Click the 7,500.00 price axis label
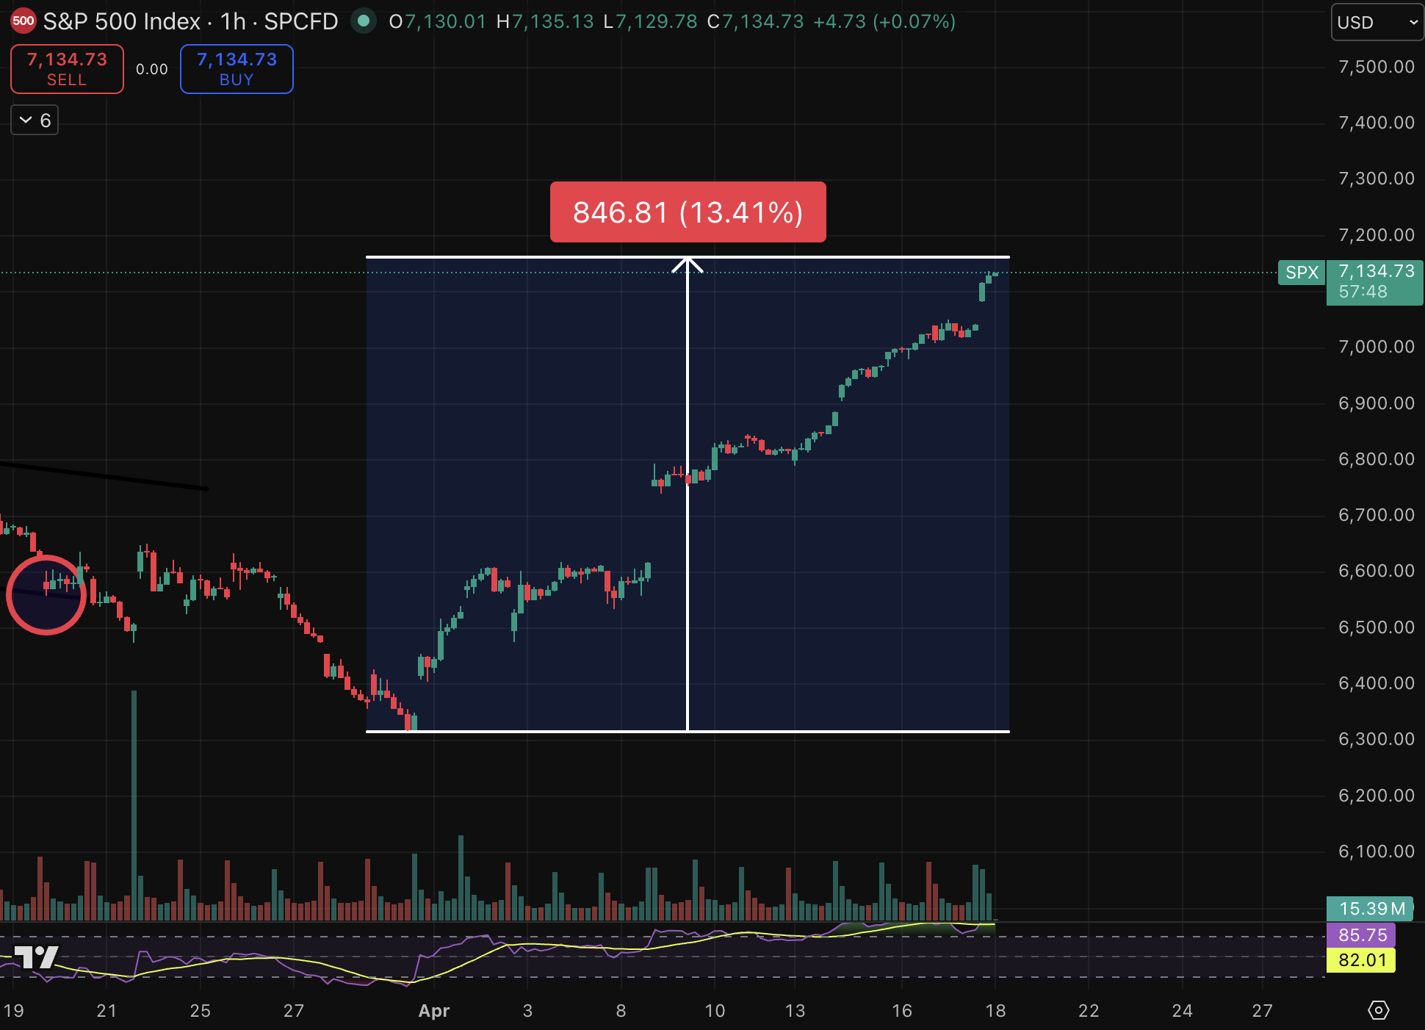Screen dimensions: 1425x1030 pyautogui.click(x=1377, y=67)
